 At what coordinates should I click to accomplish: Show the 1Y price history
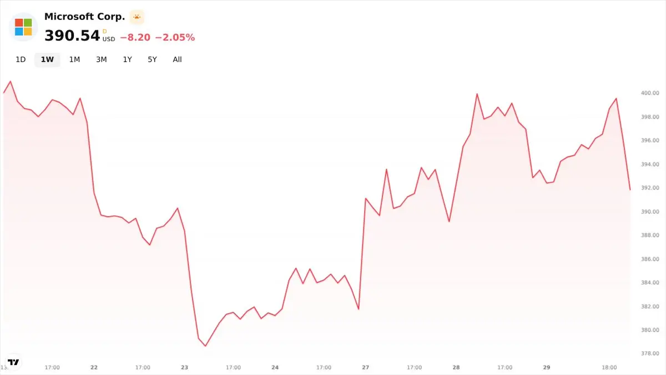coord(128,59)
